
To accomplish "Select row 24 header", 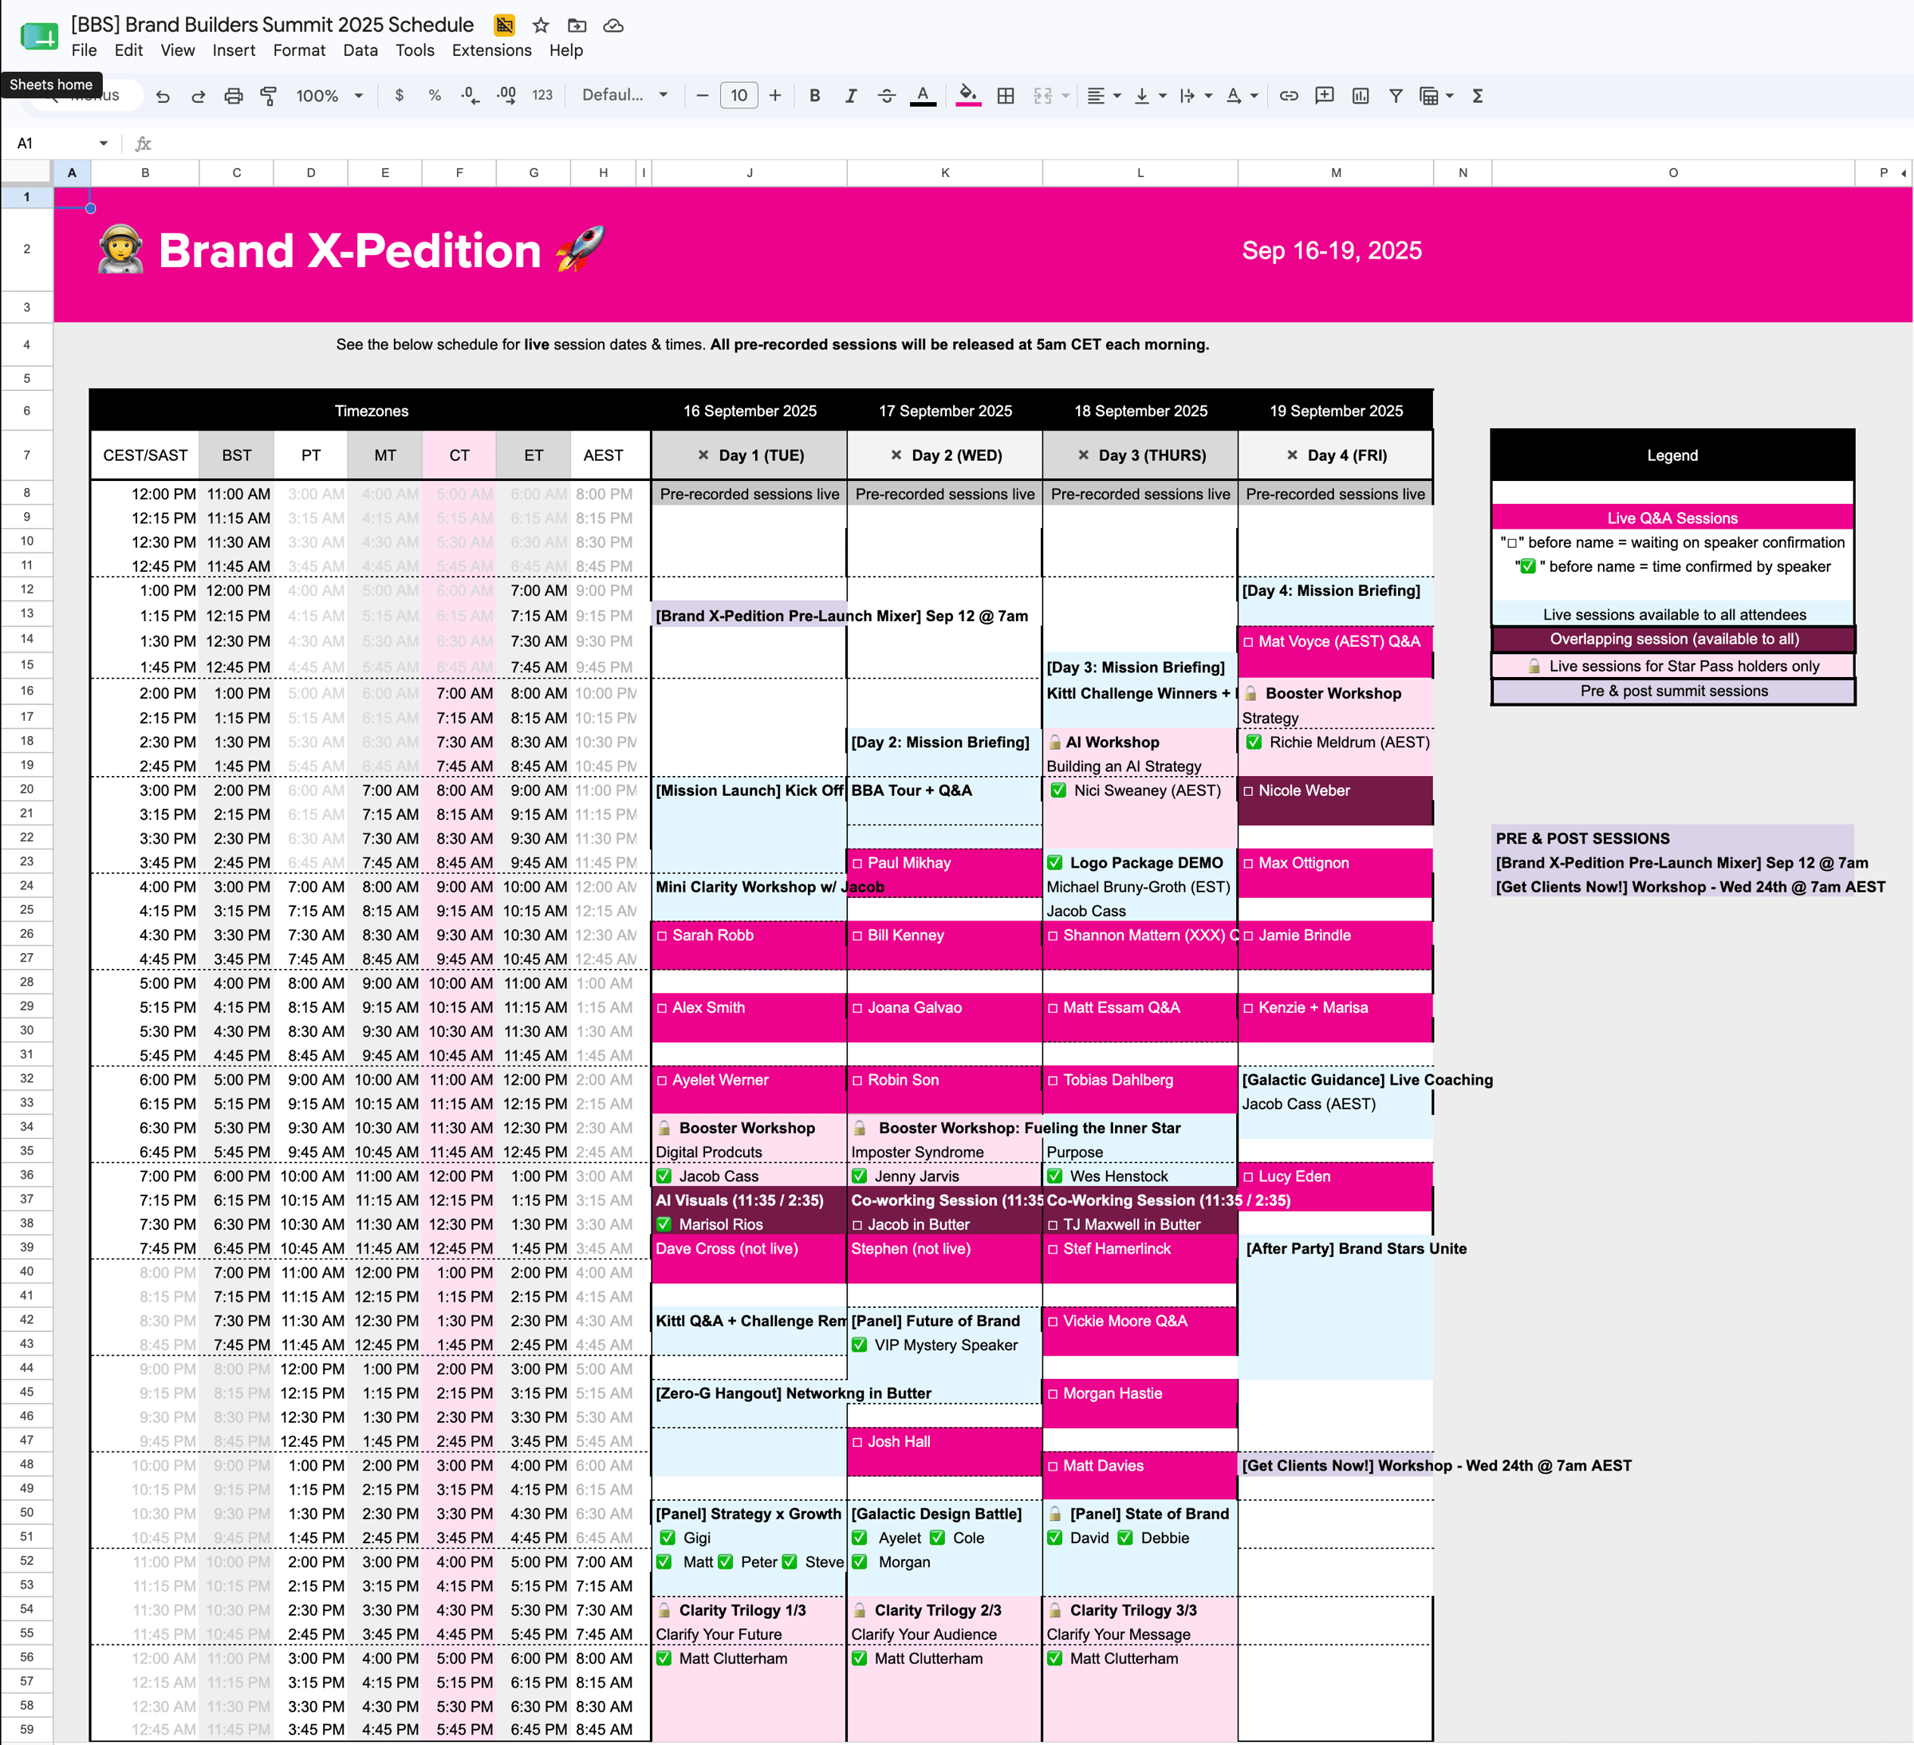I will click(x=26, y=886).
